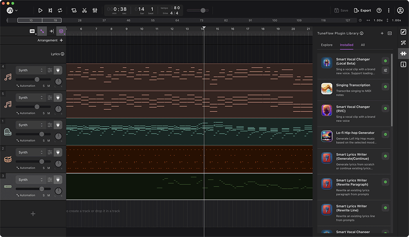This screenshot has width=409, height=237.
Task: Select the Smart Lyrics Writer (Rewrite Paragraph) plugin
Action: click(354, 187)
